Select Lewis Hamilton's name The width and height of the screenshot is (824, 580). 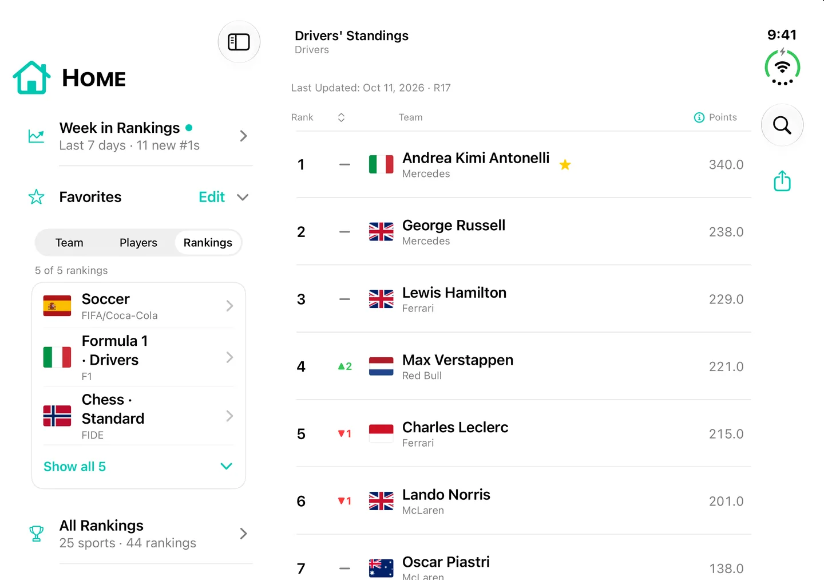tap(454, 293)
